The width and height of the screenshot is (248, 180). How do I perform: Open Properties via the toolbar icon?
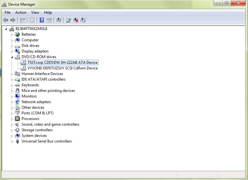[x=32, y=20]
